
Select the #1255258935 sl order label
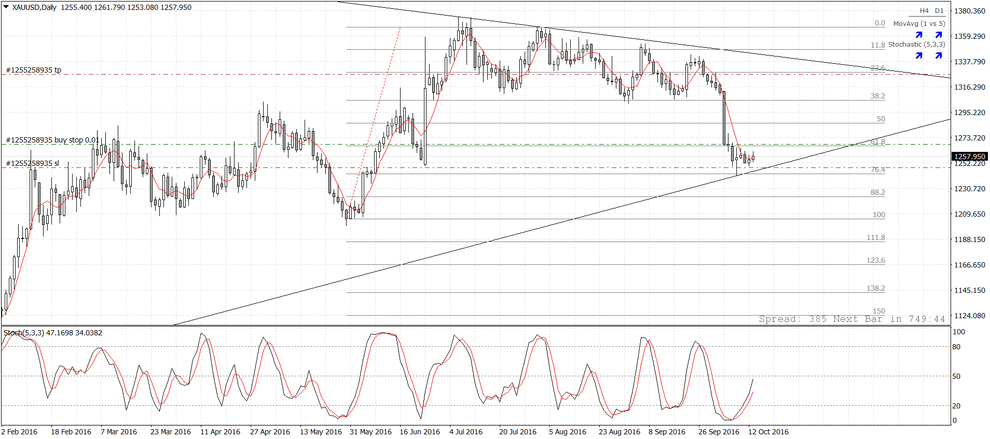(x=32, y=163)
